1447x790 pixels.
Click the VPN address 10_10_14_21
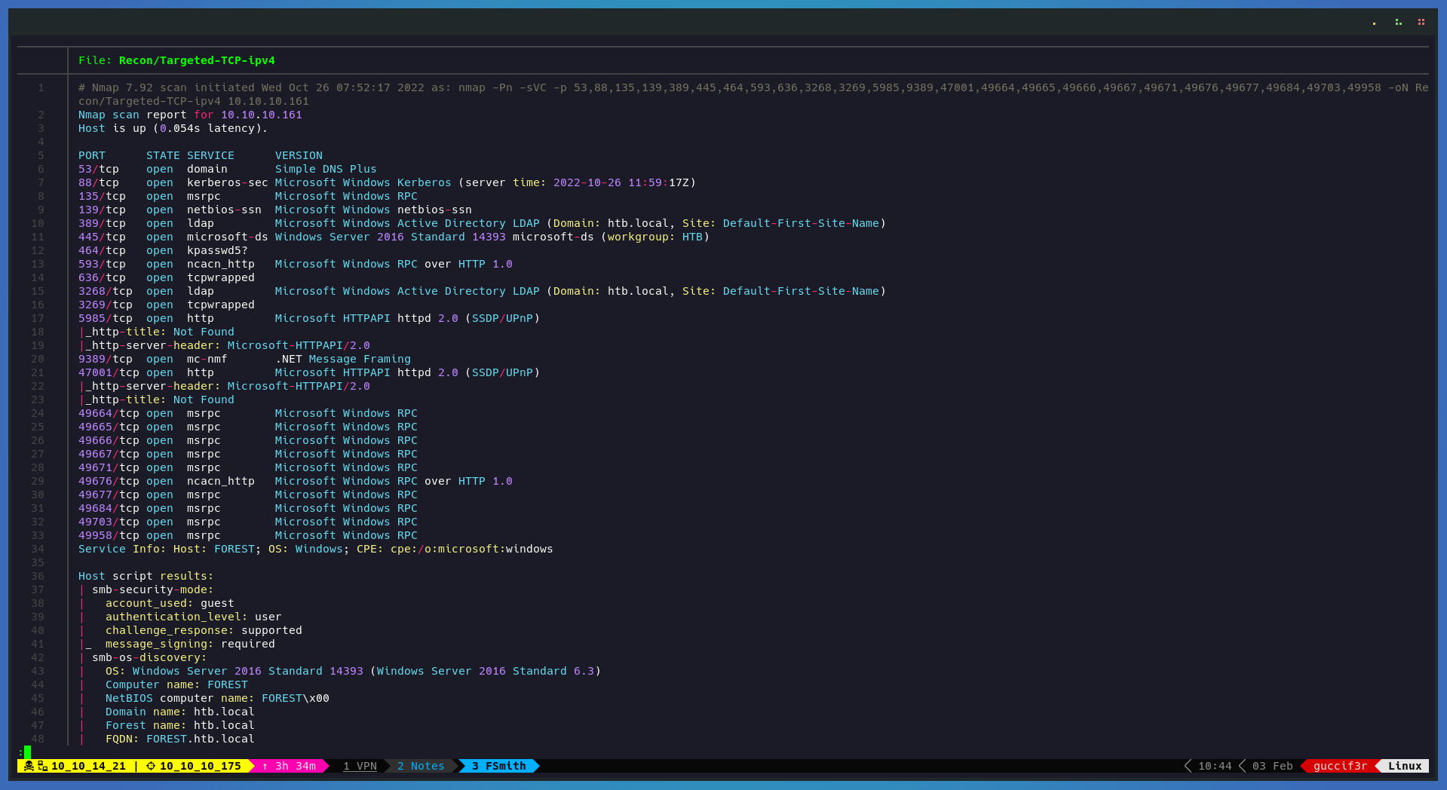pyautogui.click(x=88, y=766)
